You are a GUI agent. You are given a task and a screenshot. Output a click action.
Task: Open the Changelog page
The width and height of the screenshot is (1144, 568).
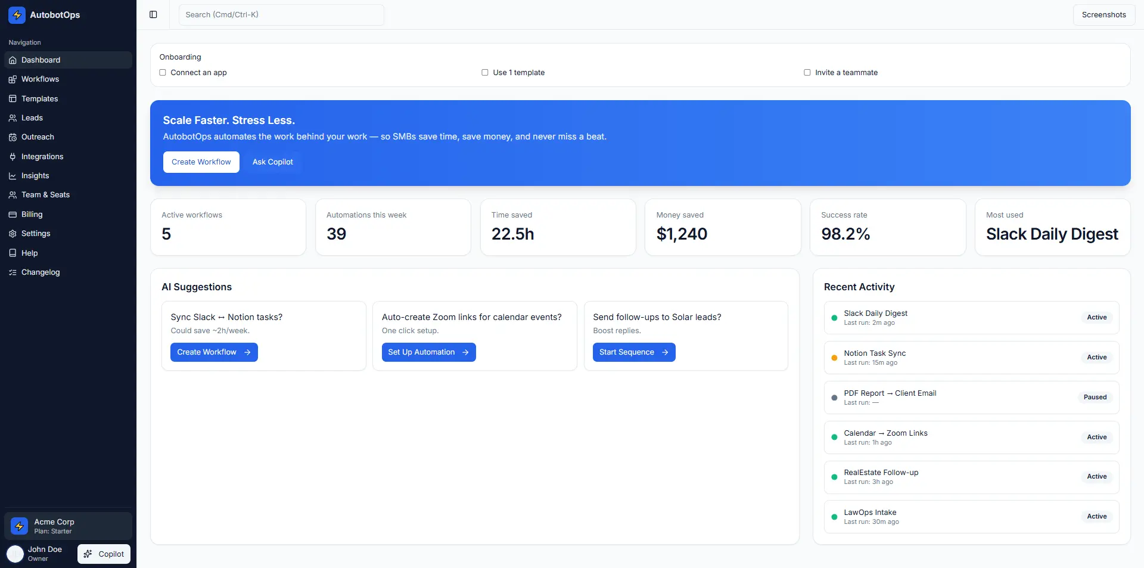[x=68, y=272]
